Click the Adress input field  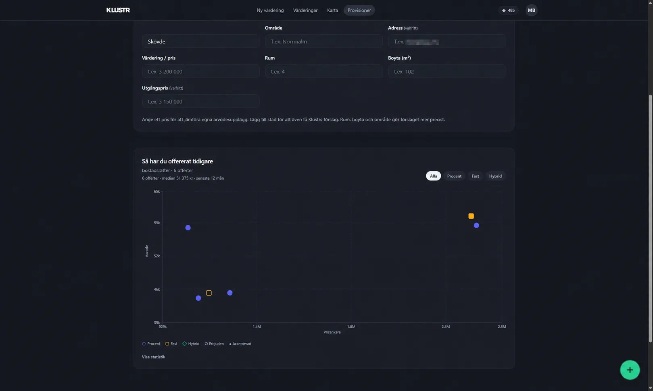click(x=447, y=41)
